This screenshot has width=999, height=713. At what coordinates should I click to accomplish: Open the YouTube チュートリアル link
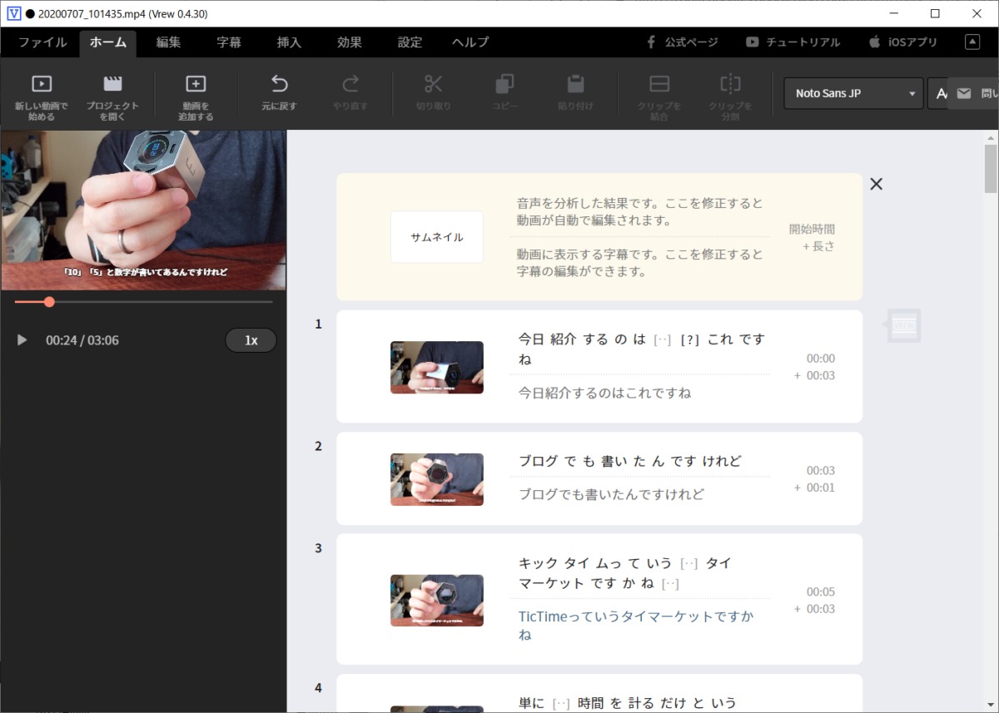pyautogui.click(x=793, y=42)
